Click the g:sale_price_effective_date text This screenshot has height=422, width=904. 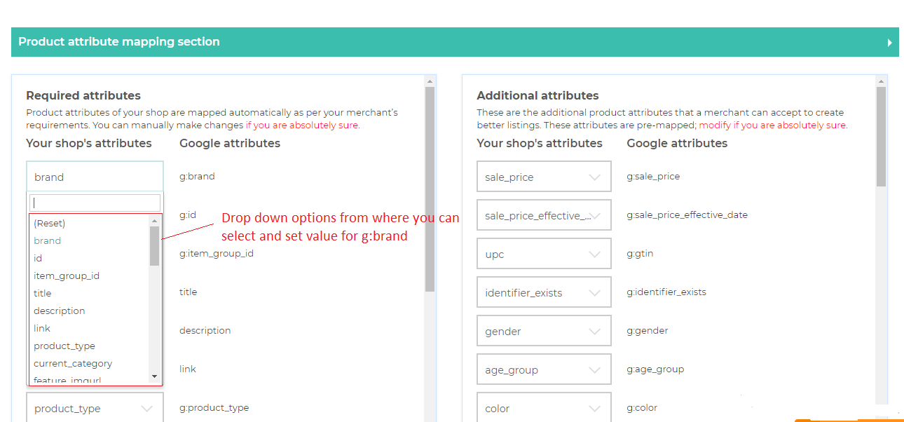[687, 215]
